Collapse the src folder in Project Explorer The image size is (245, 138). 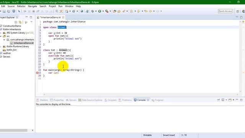[x=1, y=36]
